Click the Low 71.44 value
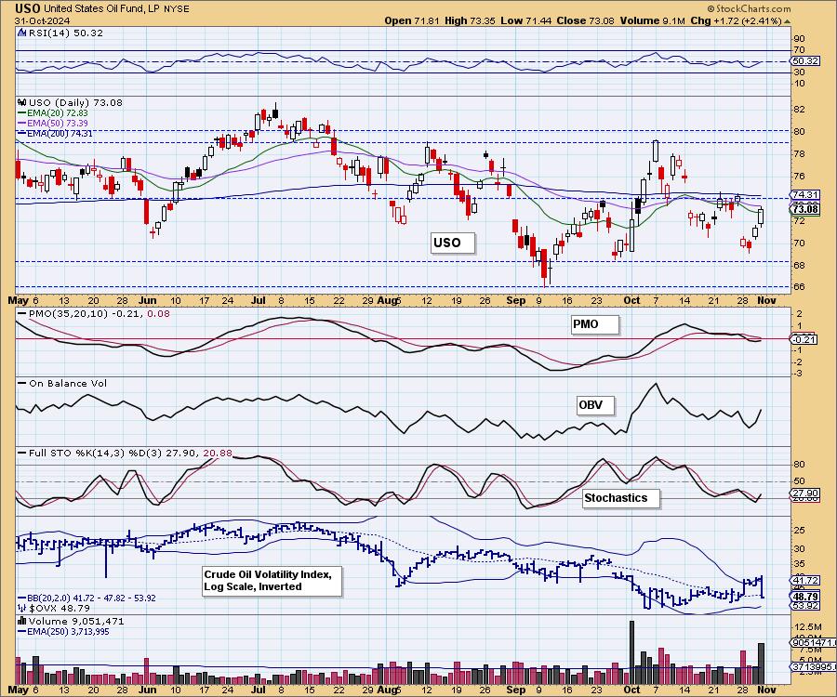The height and width of the screenshot is (697, 837). (x=526, y=20)
